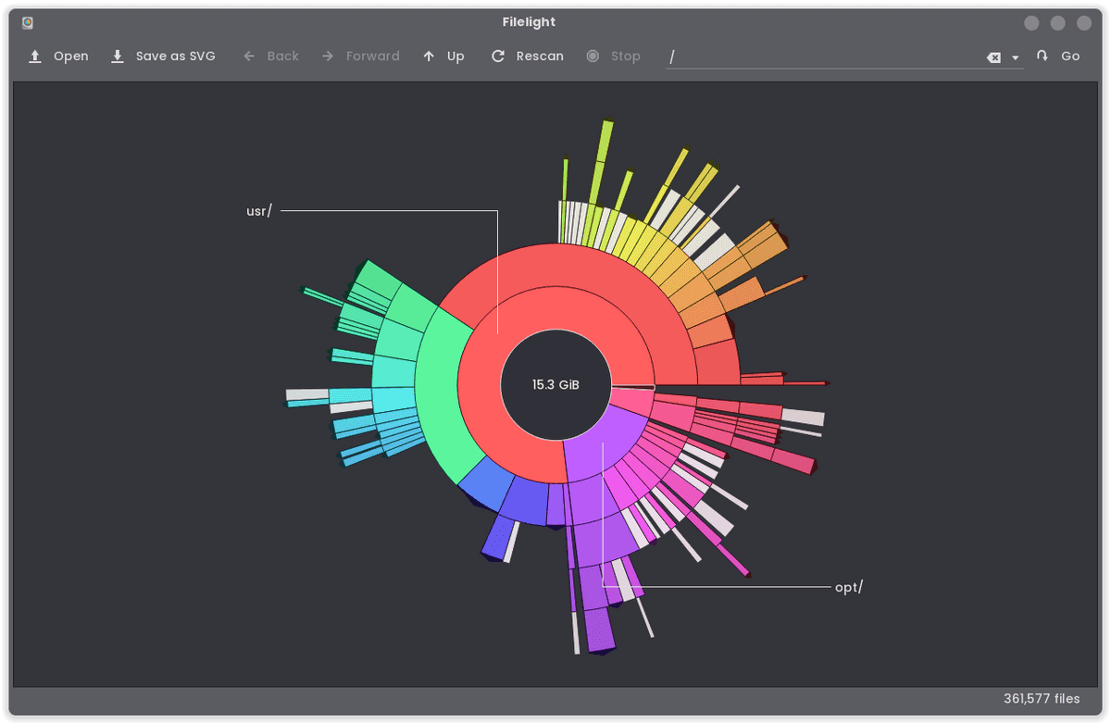Click the Save as SVG download icon
The width and height of the screenshot is (1111, 724).
tap(118, 56)
